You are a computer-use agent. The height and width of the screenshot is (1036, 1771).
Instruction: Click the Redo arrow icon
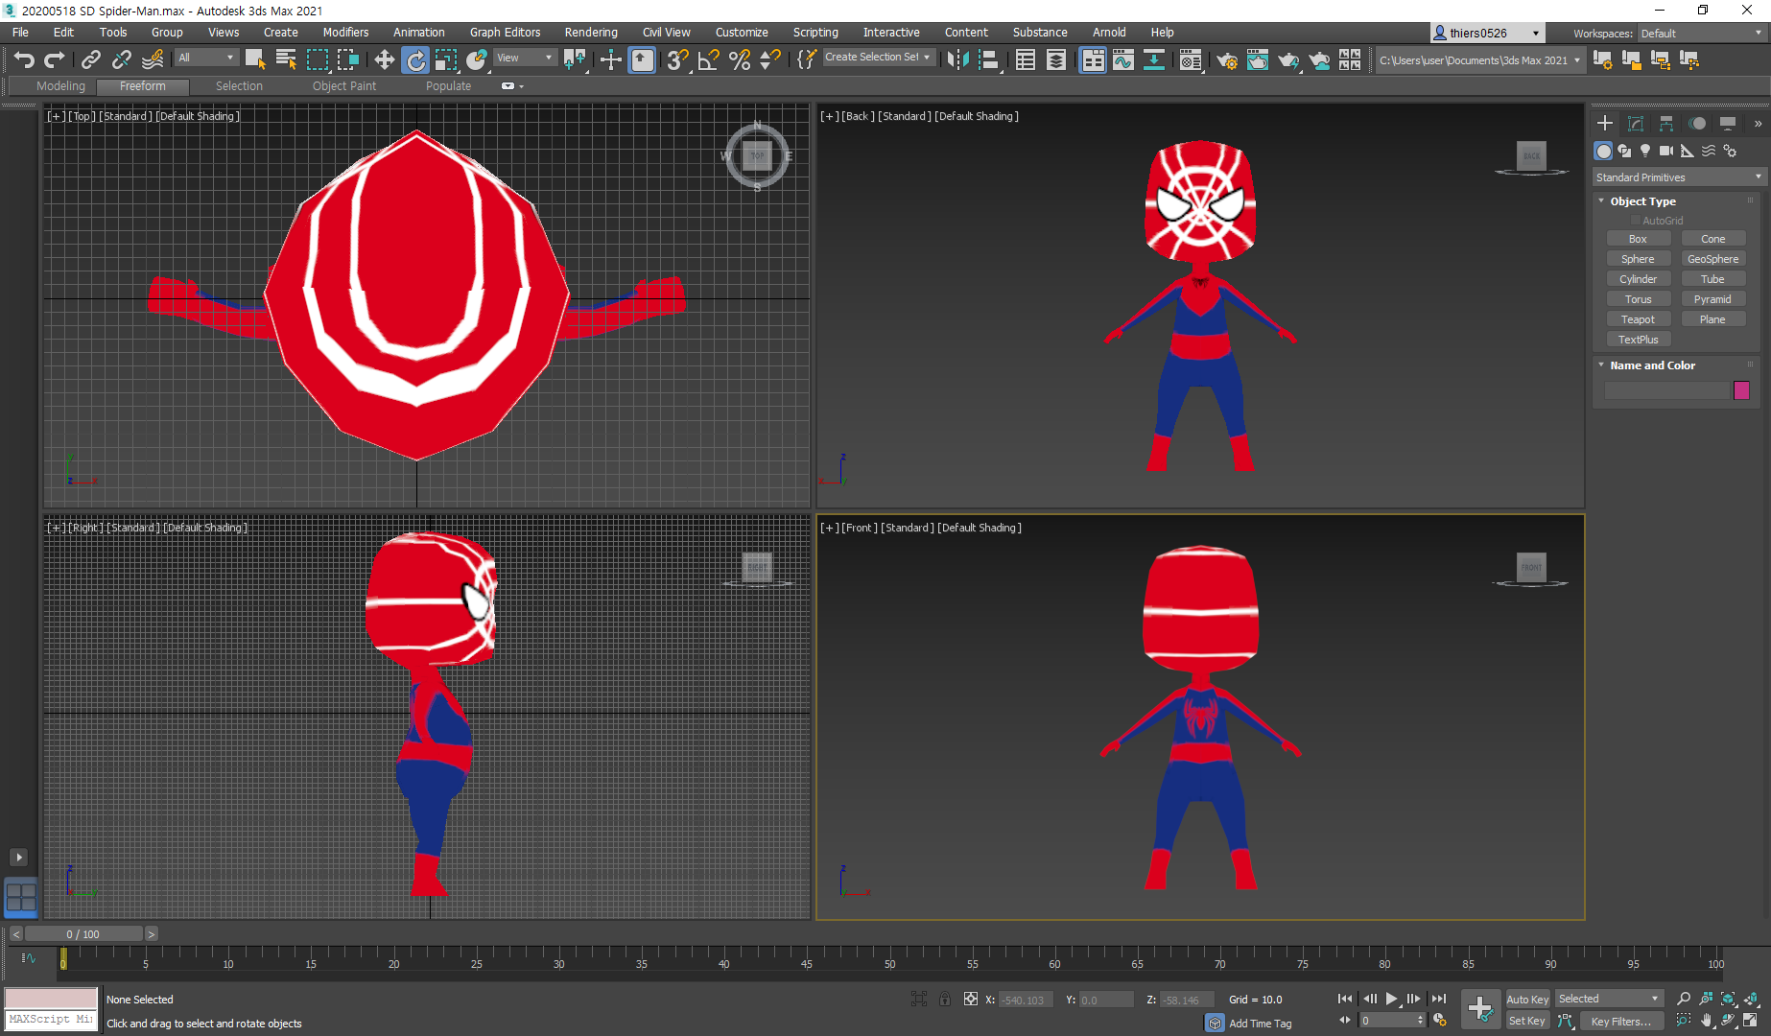(55, 60)
